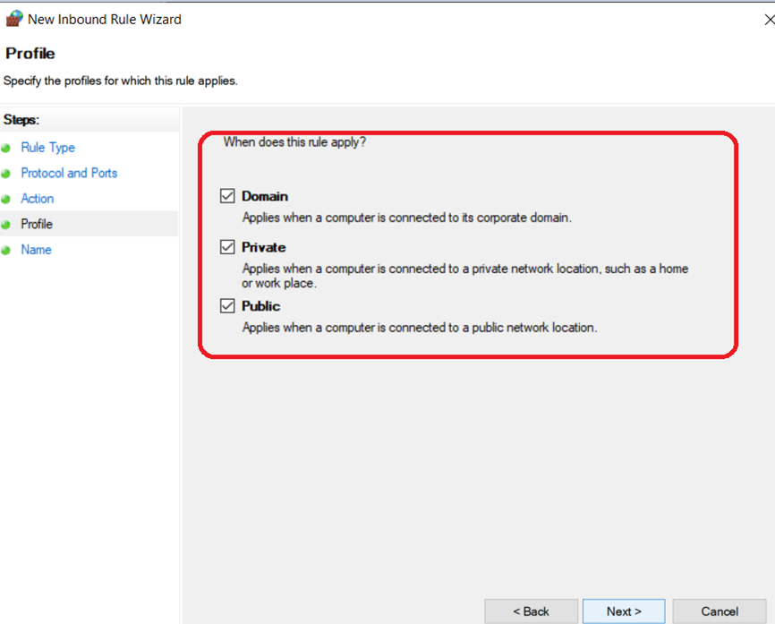775x624 pixels.
Task: Close the New Inbound Rule Wizard window
Action: (x=769, y=20)
